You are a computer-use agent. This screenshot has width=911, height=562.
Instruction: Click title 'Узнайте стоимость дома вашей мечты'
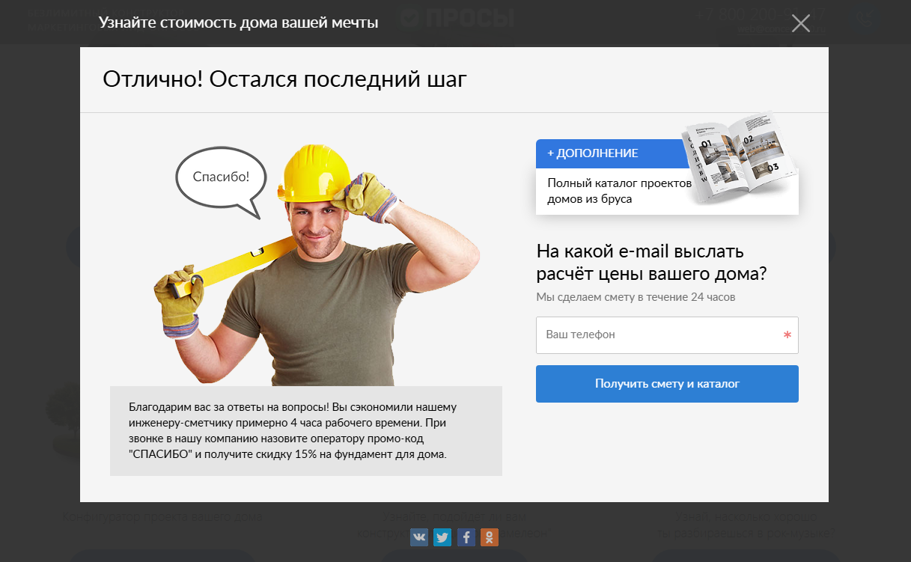click(238, 22)
